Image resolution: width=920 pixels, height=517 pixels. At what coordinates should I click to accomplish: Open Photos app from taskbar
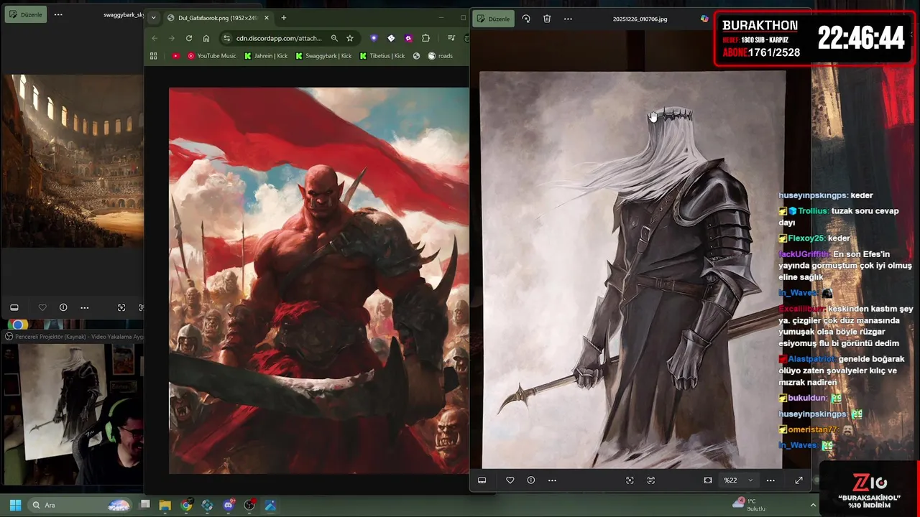[270, 505]
